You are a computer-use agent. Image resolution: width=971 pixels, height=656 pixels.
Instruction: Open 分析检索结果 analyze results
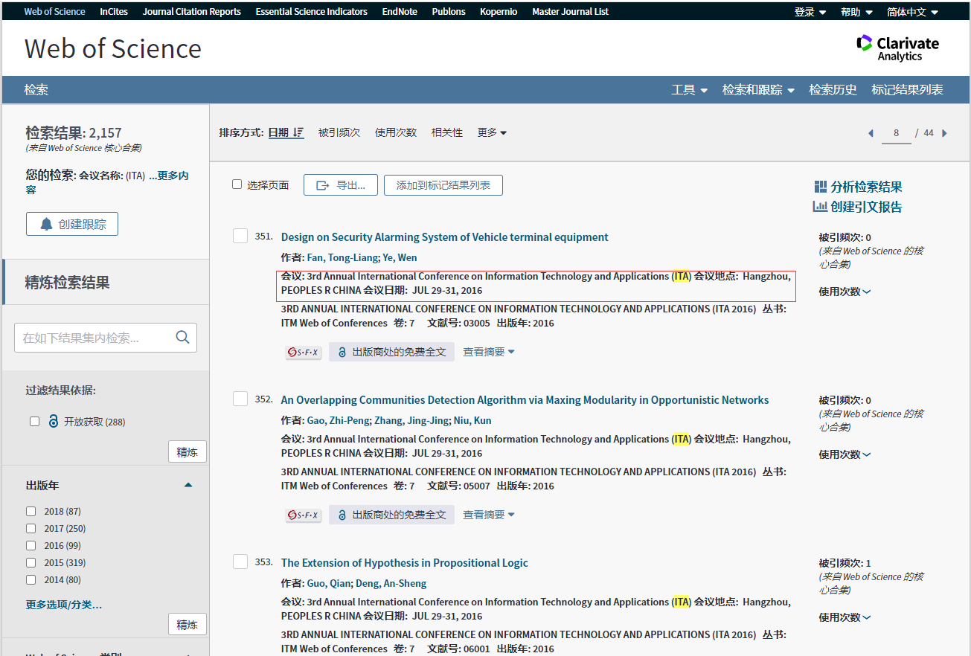(x=858, y=187)
